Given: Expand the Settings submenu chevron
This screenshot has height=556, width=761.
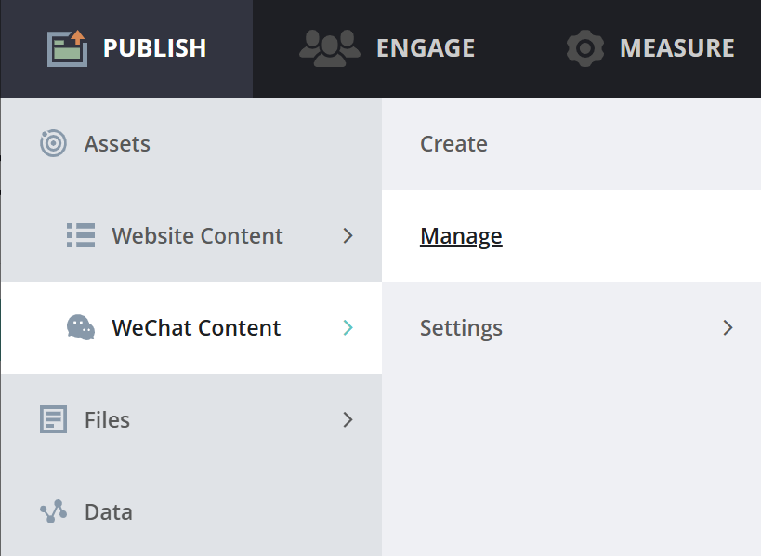Looking at the screenshot, I should 728,327.
